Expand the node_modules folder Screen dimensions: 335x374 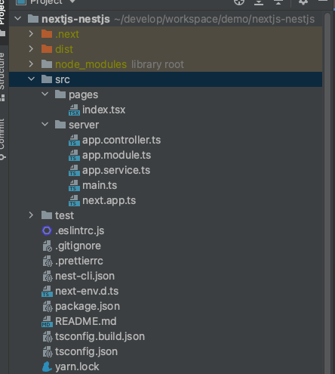pyautogui.click(x=31, y=64)
